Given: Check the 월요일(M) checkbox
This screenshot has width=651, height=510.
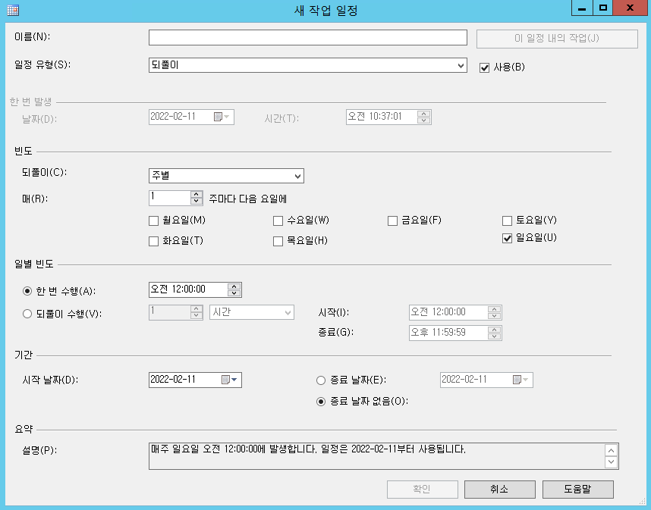Looking at the screenshot, I should point(153,221).
